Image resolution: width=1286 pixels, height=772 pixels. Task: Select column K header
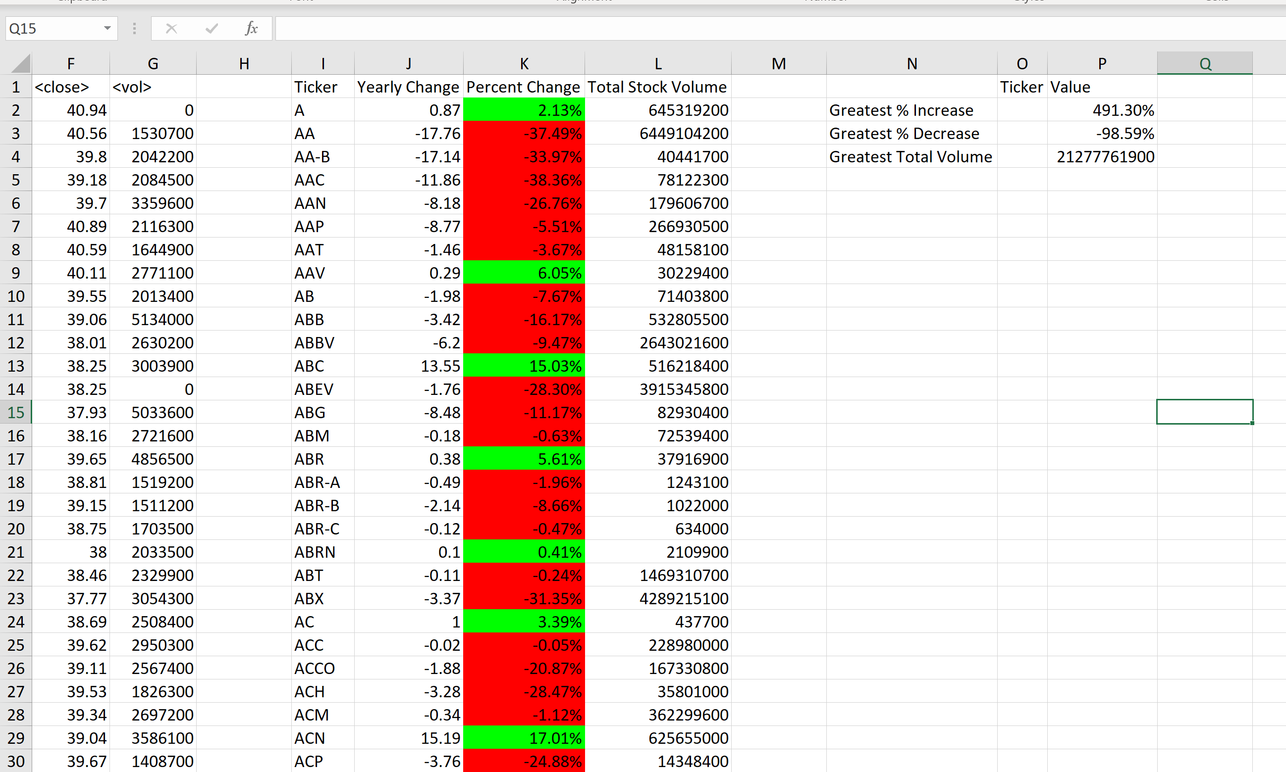(x=524, y=63)
